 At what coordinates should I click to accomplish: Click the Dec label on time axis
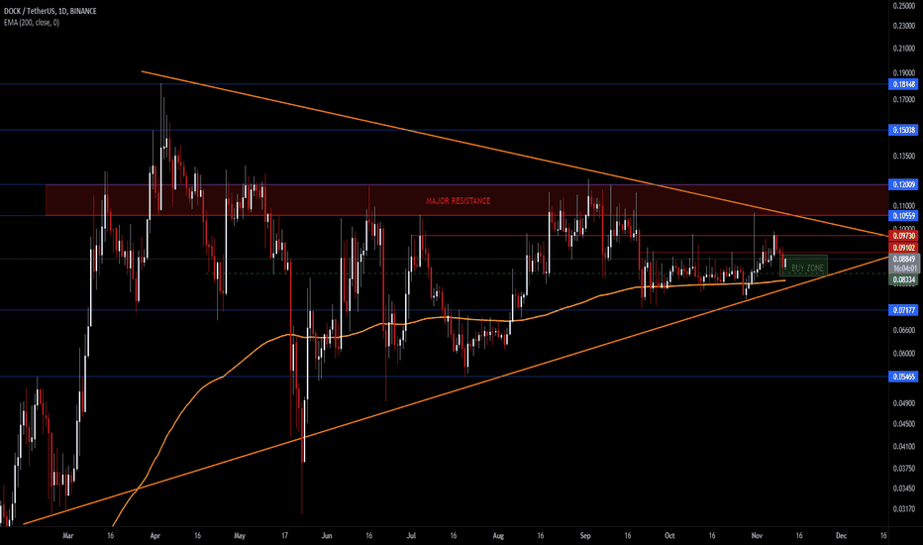point(841,535)
